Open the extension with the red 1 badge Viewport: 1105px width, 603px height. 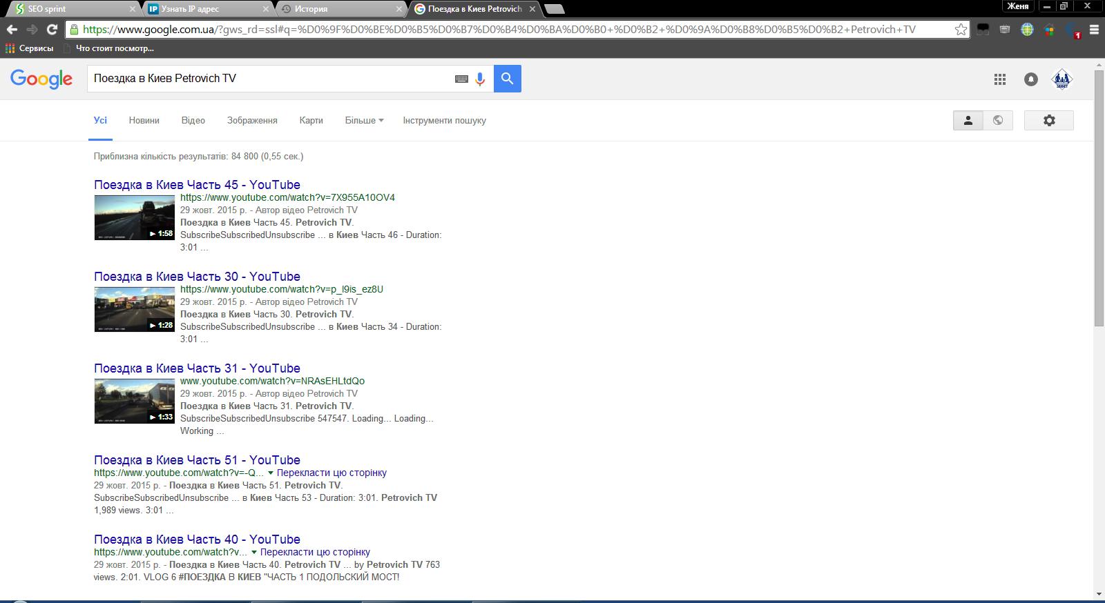point(1073,30)
